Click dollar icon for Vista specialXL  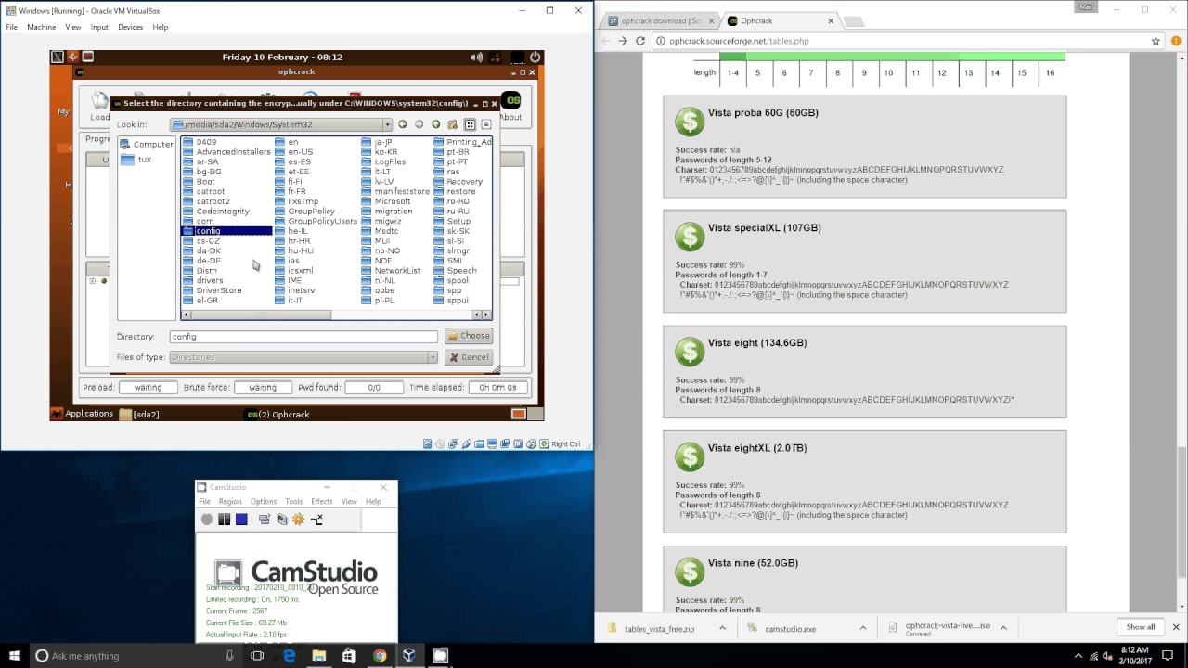pos(690,237)
